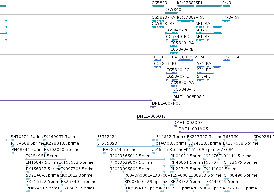Select the bs46f08.5prime EST label
This screenshot has width=274, height=193.
tap(171, 143)
